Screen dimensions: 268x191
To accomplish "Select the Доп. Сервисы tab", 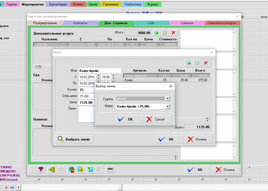I will (116, 23).
